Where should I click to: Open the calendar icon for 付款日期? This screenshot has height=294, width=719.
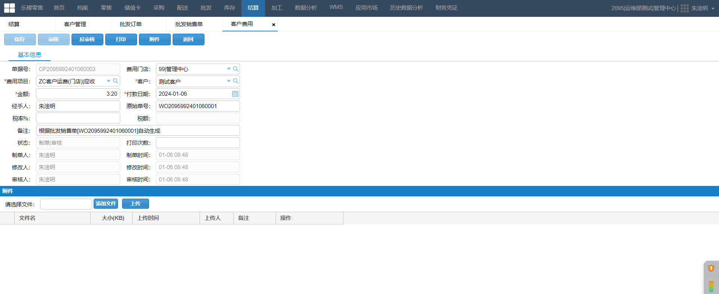(235, 94)
